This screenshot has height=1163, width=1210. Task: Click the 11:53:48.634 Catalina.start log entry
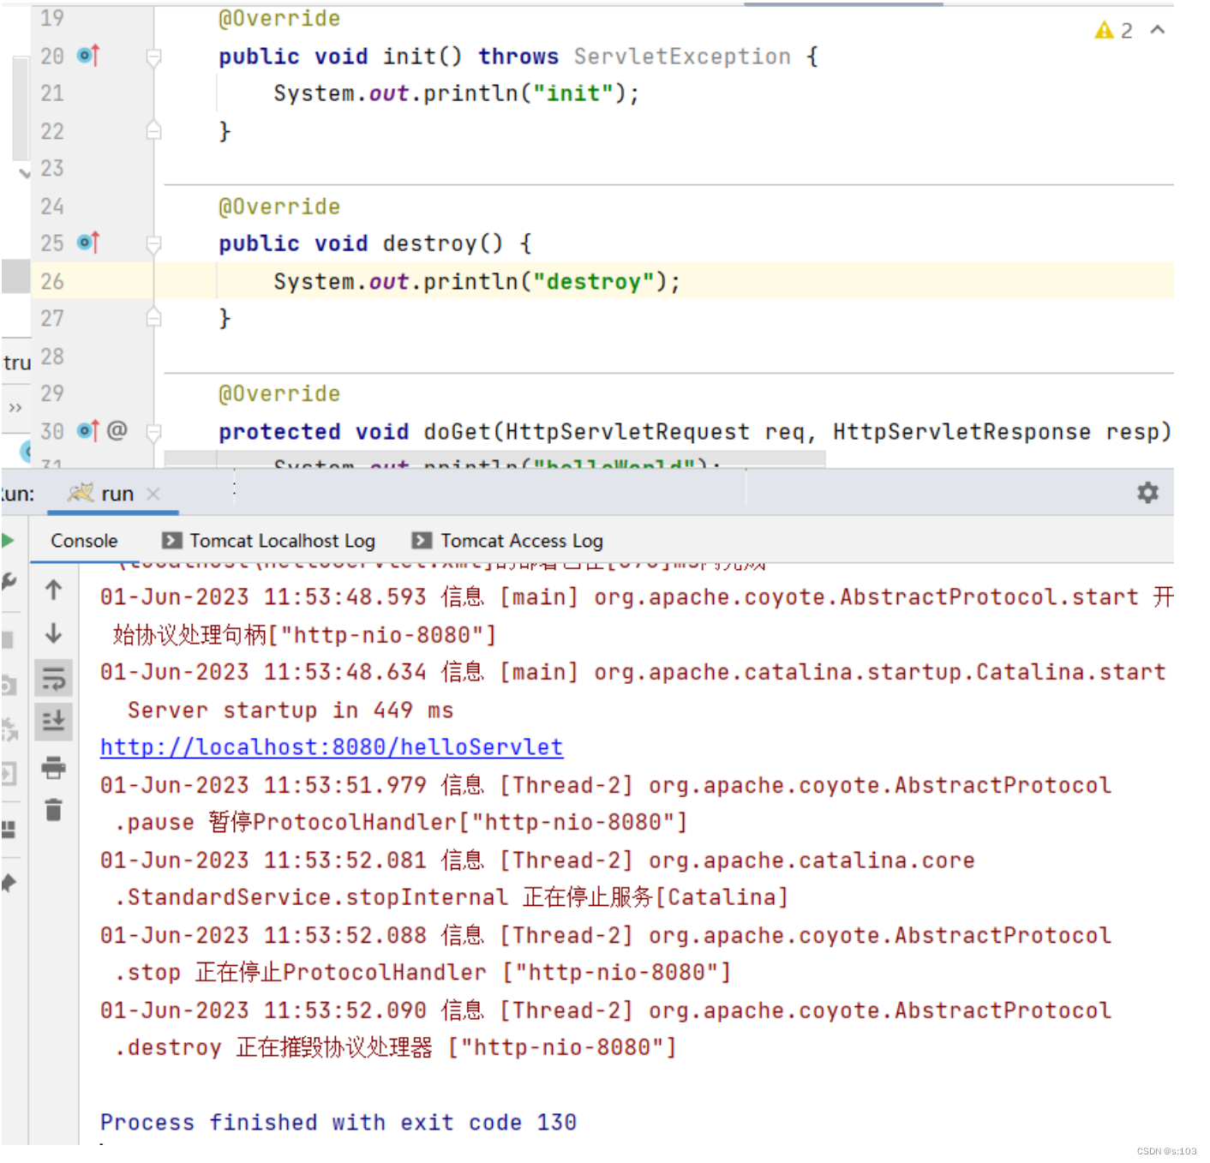point(633,672)
